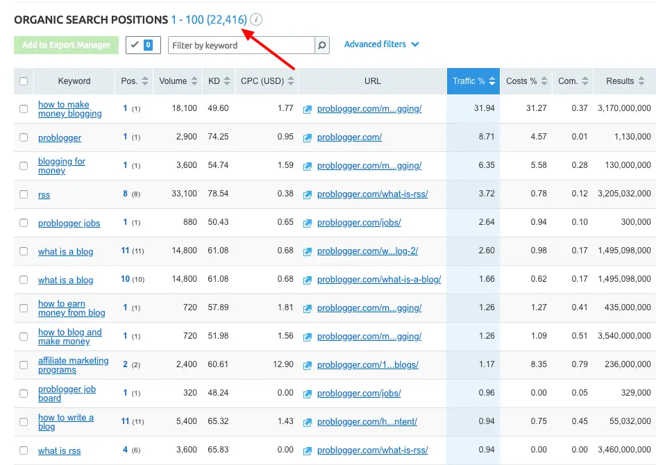This screenshot has height=465, width=656.
Task: Check the 'how to make money blogging' row
Action: (x=24, y=109)
